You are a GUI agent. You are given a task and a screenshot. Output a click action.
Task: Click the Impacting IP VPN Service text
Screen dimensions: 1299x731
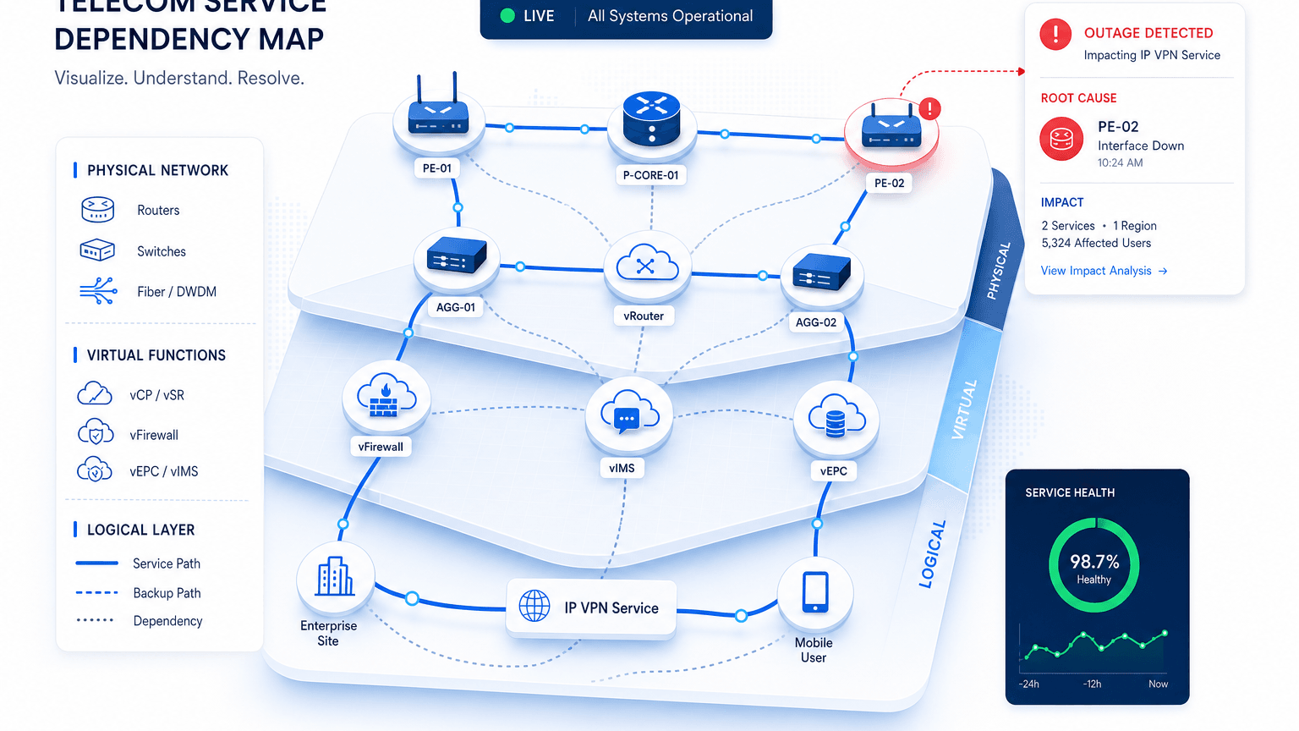coord(1152,55)
